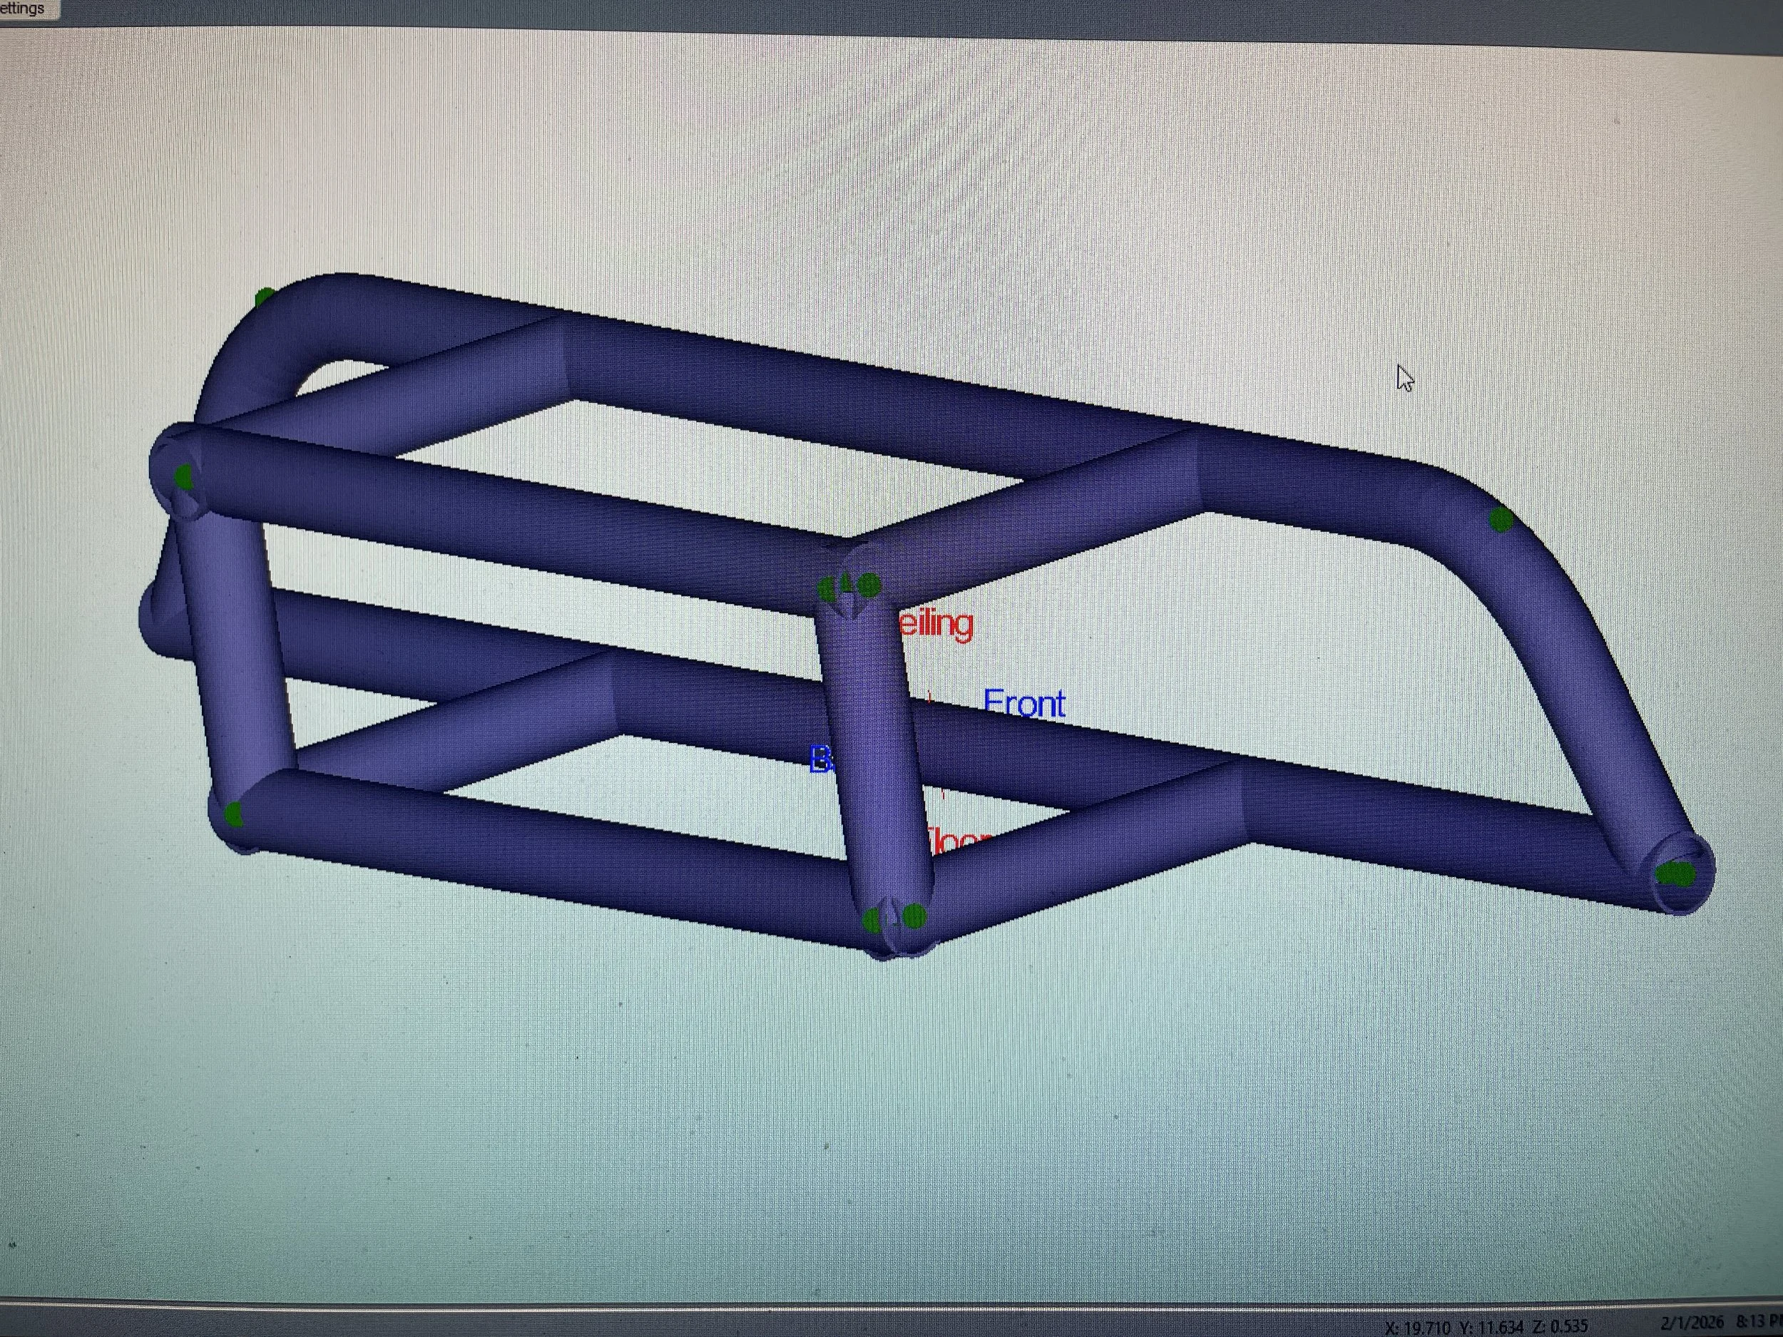Screen dimensions: 1783x1337
Task: Click the green node at the upper-left frame corner
Action: [184, 478]
